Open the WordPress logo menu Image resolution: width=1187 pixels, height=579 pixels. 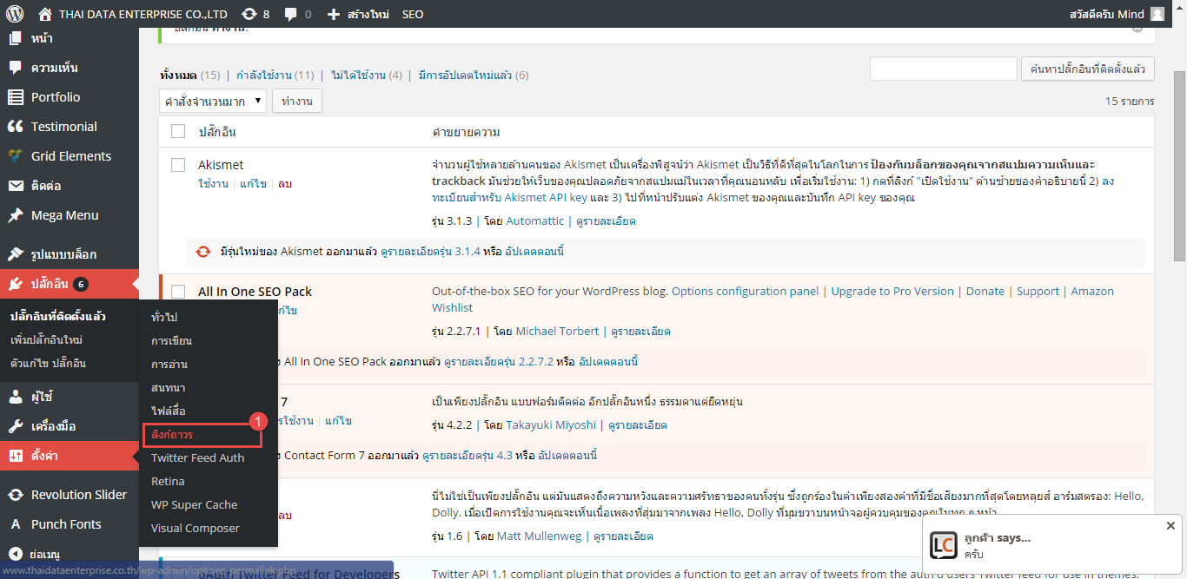click(15, 14)
